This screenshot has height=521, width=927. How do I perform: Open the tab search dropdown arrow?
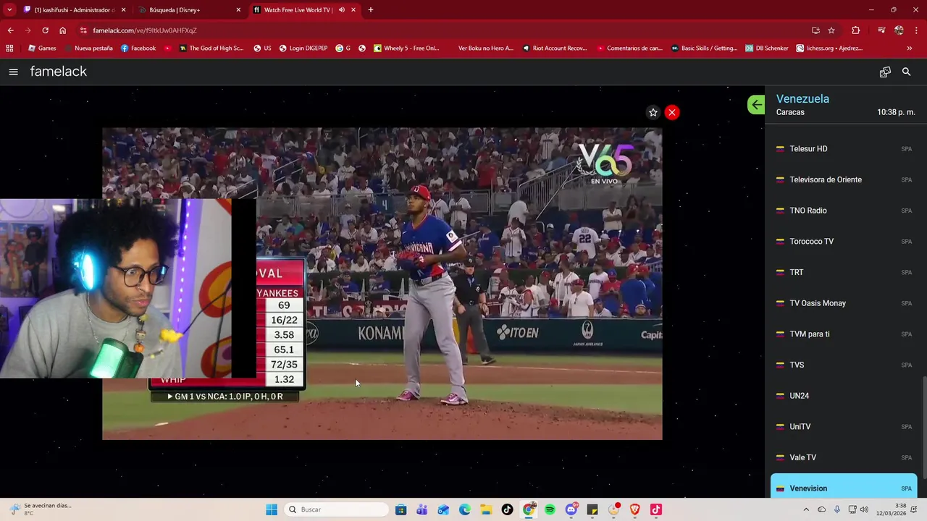(x=9, y=10)
